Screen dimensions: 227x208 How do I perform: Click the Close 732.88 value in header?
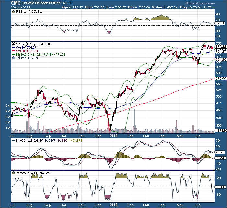click(x=139, y=7)
